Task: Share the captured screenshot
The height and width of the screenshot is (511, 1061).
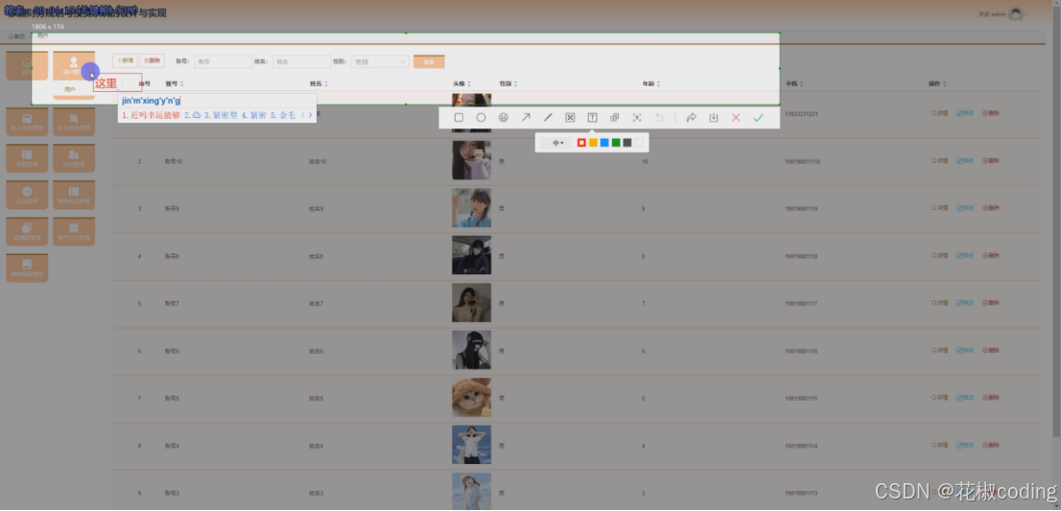Action: (x=691, y=118)
